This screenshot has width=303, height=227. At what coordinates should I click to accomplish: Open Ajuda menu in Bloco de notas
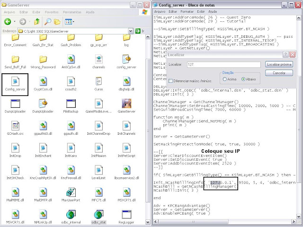coord(213,11)
